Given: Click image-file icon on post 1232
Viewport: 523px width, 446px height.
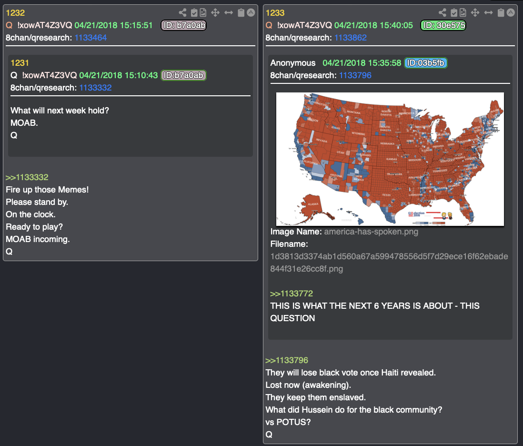Looking at the screenshot, I should pos(203,13).
